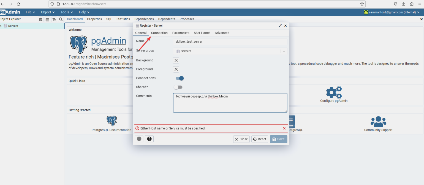Viewport: 424px width, 185px height.
Task: Click the Filtered Rows icon in Object Explorer
Action: click(x=54, y=20)
